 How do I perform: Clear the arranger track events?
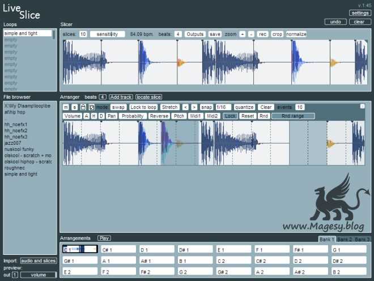click(266, 107)
